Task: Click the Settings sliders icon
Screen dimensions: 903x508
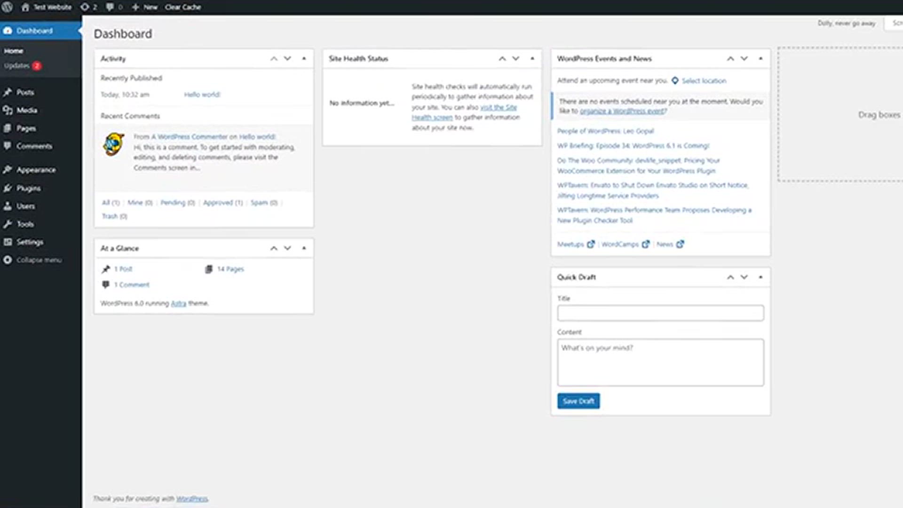Action: click(8, 242)
